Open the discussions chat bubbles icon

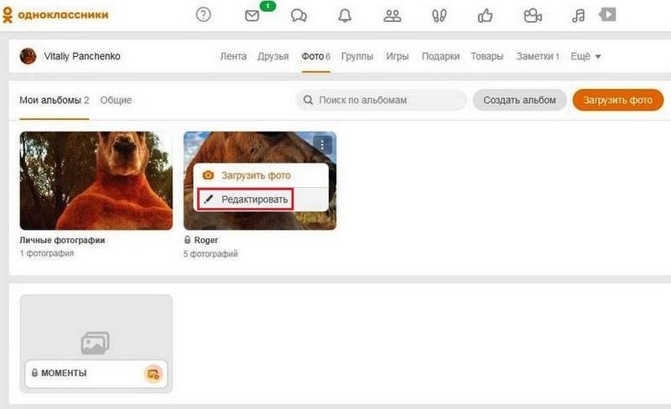pyautogui.click(x=299, y=16)
